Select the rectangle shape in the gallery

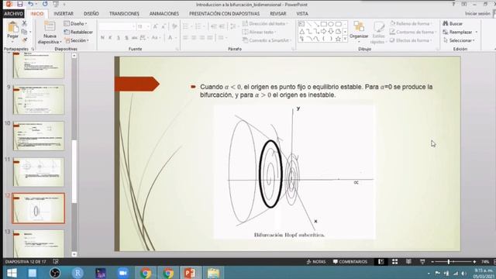[324, 24]
